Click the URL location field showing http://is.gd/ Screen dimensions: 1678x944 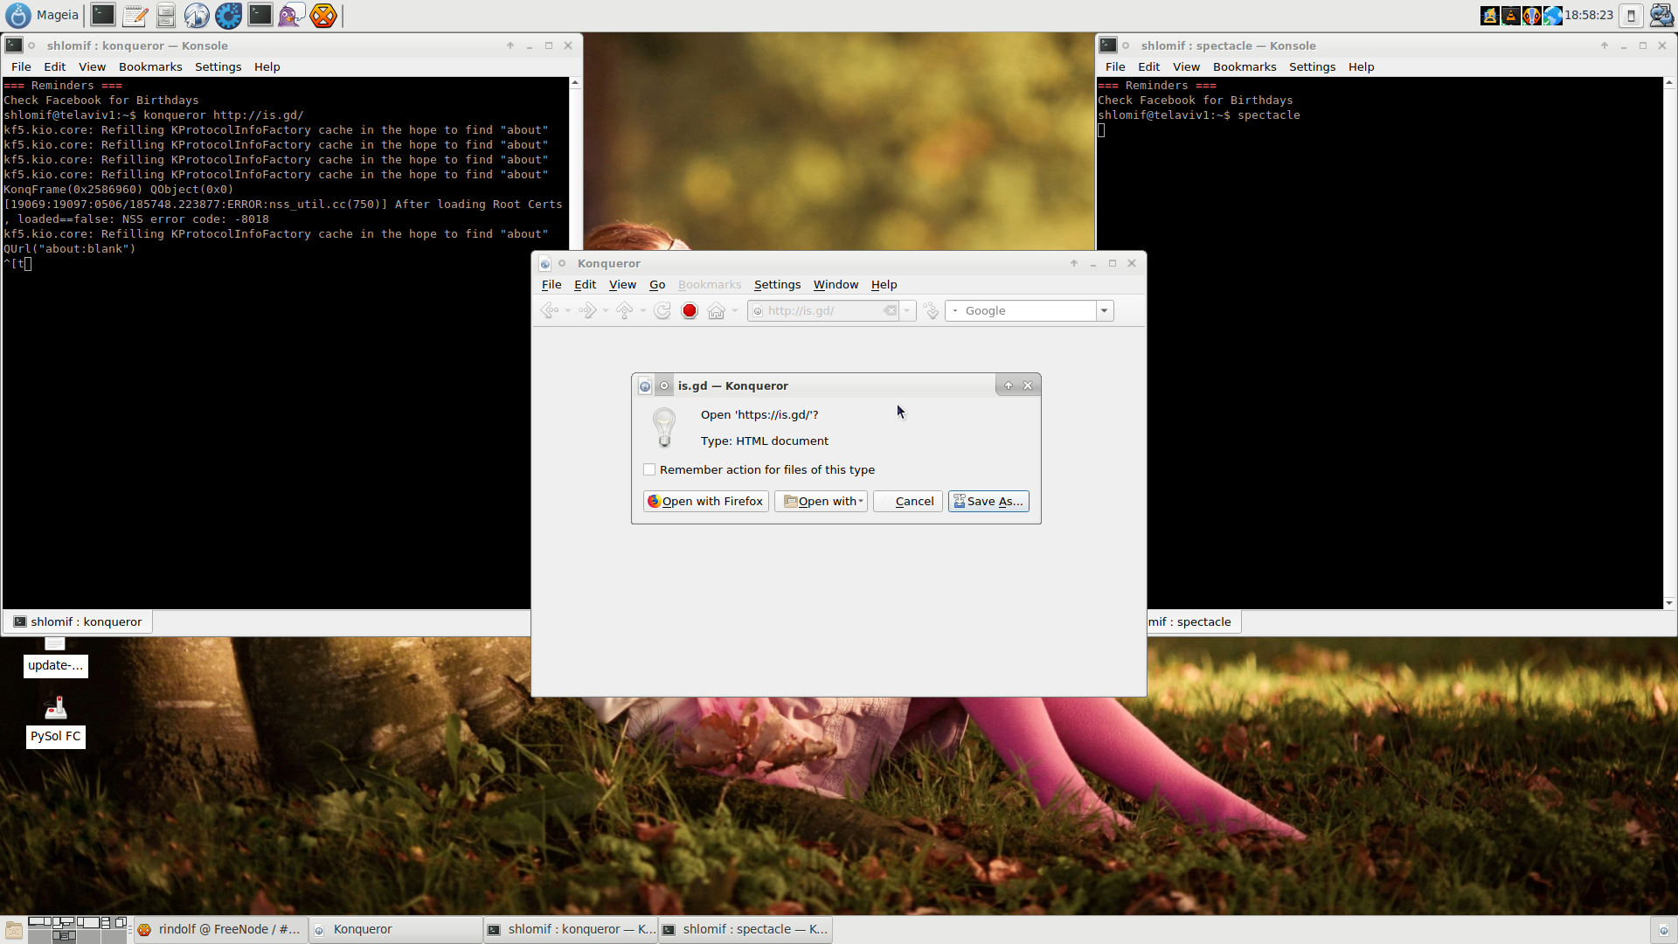823,310
